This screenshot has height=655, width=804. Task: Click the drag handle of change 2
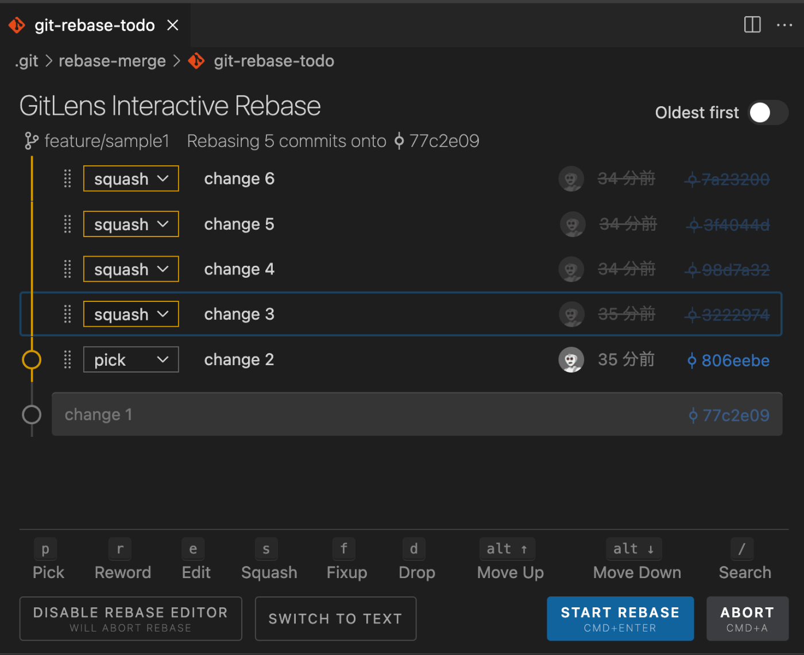[x=67, y=359]
